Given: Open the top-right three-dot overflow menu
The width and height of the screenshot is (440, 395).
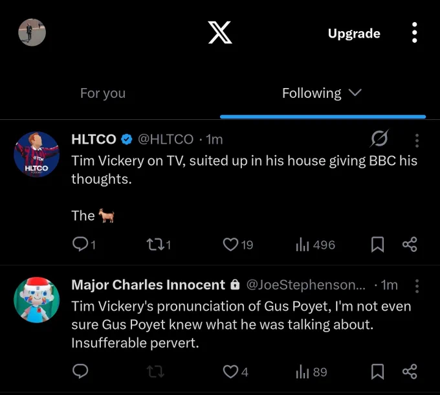Looking at the screenshot, I should click(415, 32).
